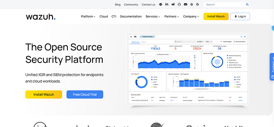Click the yellow Install Wazuh header button
This screenshot has height=127, width=274.
pos(216,16)
